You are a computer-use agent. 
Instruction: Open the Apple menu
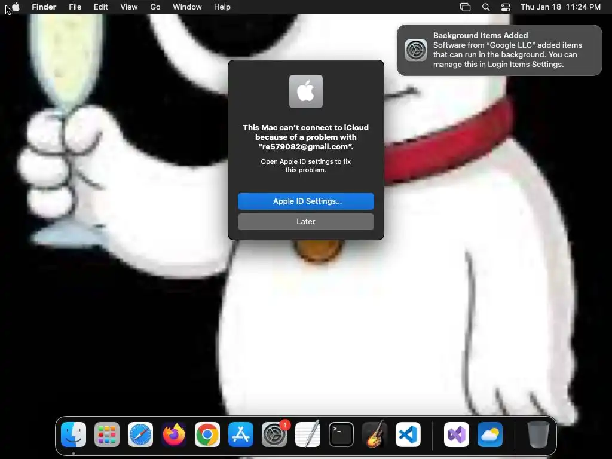[16, 7]
